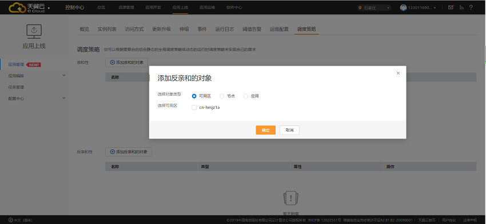This screenshot has height=224, width=486.
Task: Open the mail notification icon
Action: [x=451, y=7]
